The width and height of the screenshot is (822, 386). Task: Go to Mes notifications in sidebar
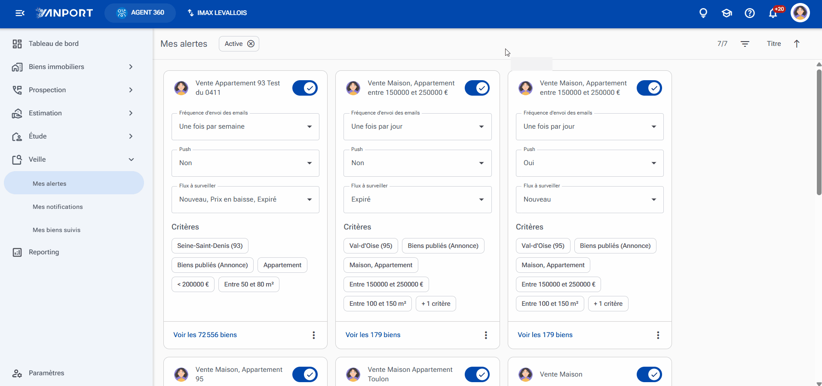click(58, 207)
